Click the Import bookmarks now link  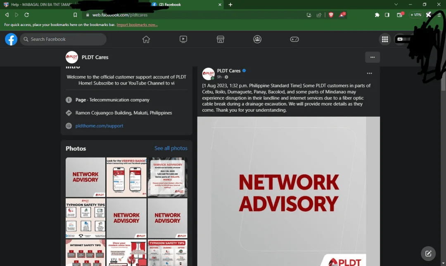[x=137, y=25]
